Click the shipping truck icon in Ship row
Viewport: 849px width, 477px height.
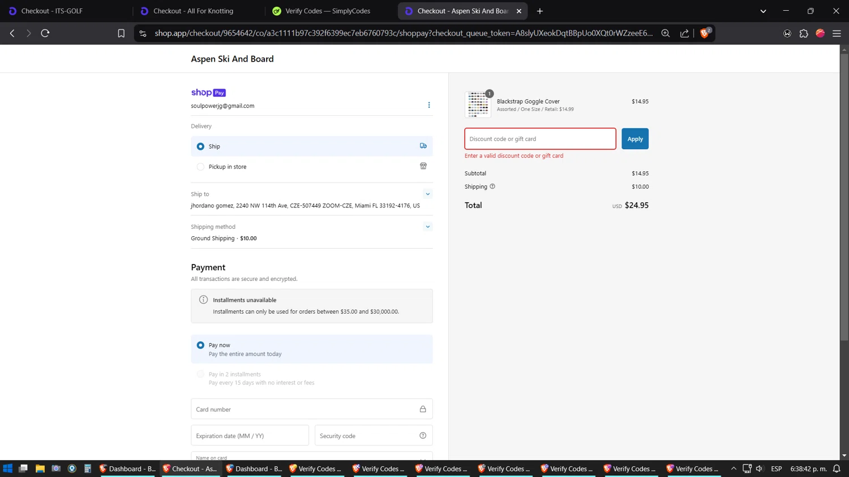pyautogui.click(x=423, y=146)
